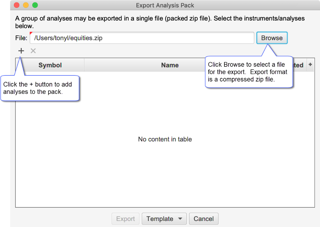
Task: Click the 'No content in table' placeholder
Action: click(165, 139)
